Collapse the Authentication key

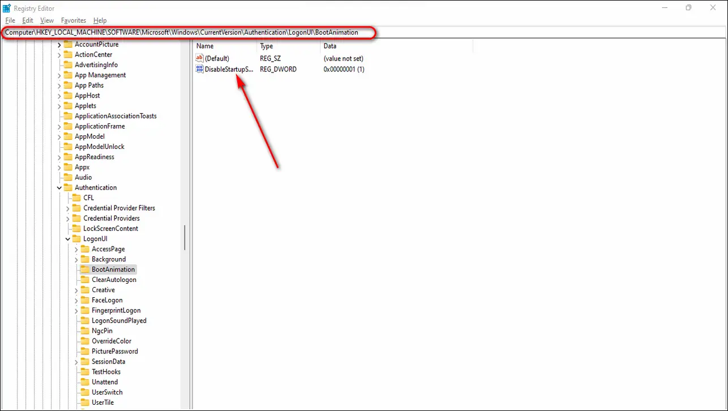click(x=59, y=187)
